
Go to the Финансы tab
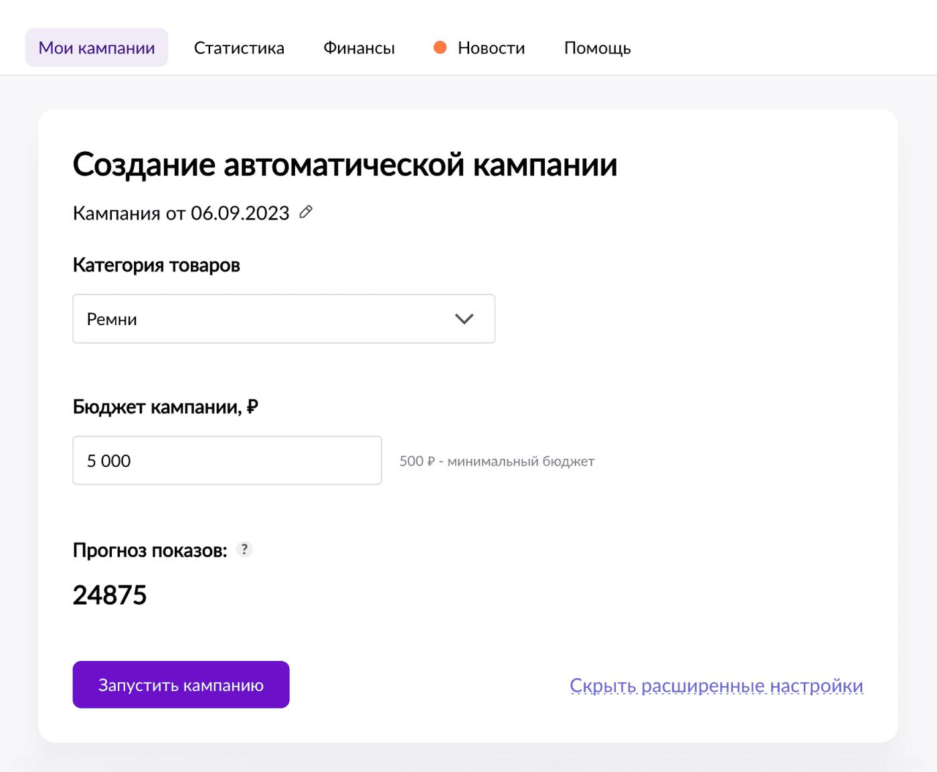359,48
